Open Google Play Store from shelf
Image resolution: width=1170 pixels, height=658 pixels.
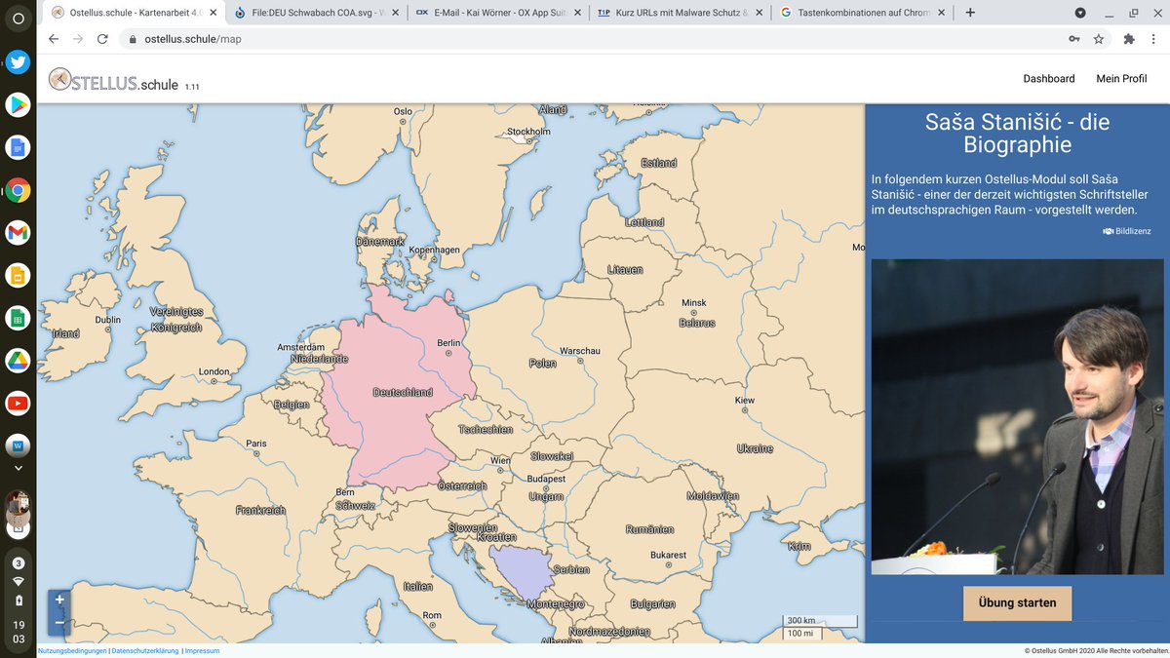point(18,104)
